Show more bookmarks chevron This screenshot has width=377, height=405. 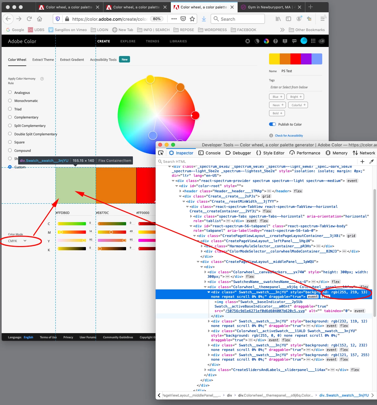point(282,30)
